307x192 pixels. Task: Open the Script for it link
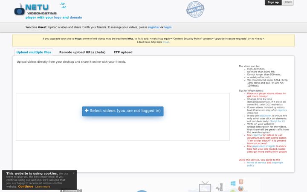coord(277,121)
